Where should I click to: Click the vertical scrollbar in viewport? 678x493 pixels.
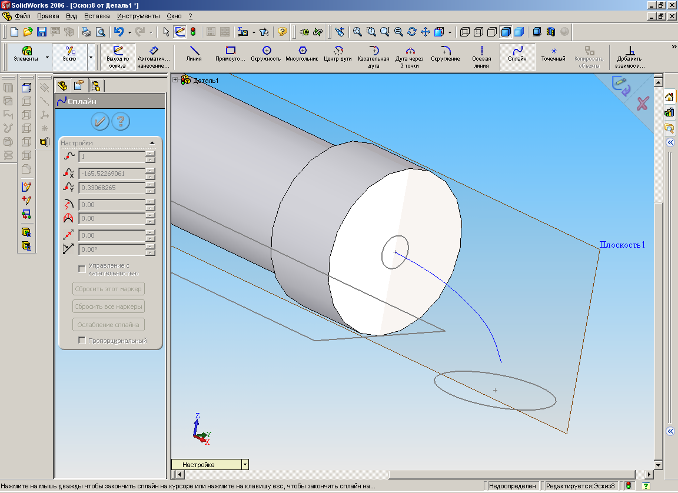(658, 273)
